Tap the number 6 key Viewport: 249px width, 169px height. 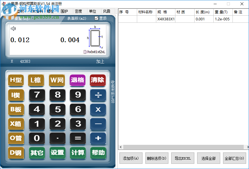78,109
